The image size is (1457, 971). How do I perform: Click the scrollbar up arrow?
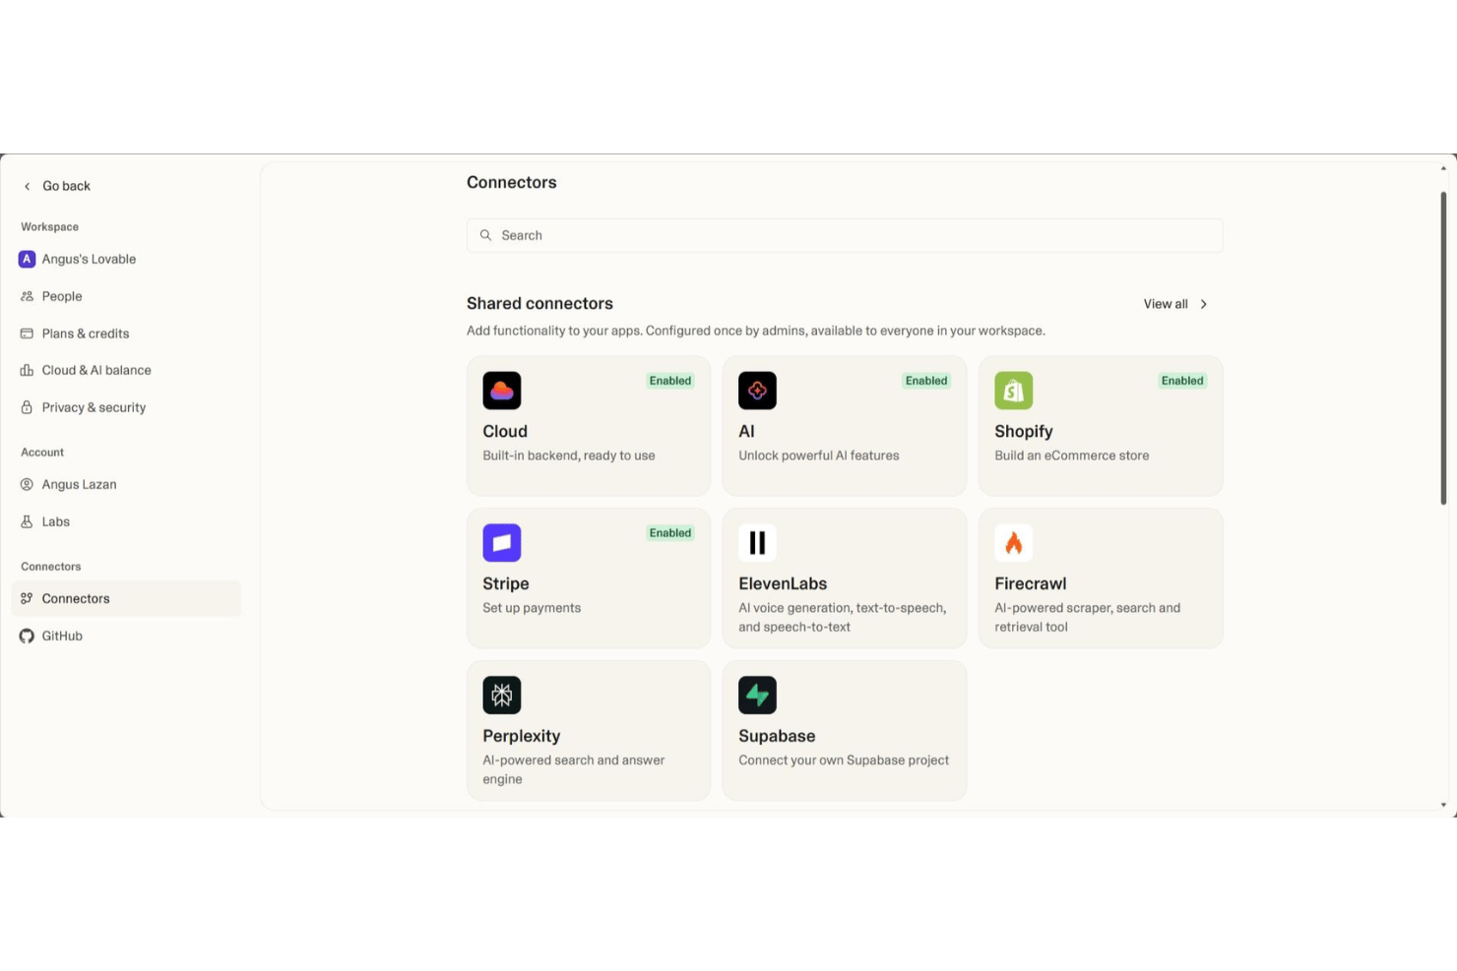click(1443, 168)
